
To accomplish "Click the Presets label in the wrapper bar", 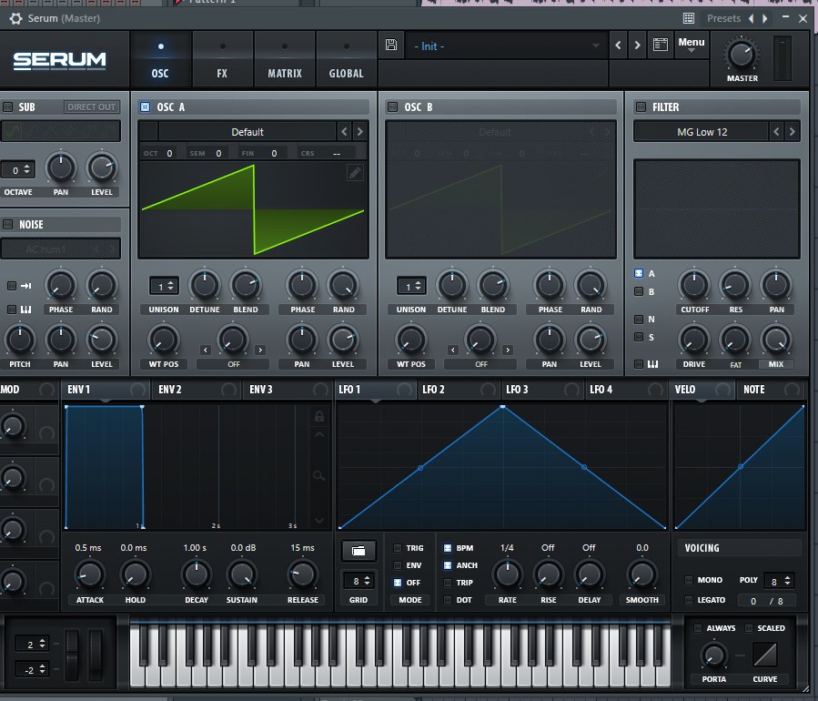I will pyautogui.click(x=723, y=18).
